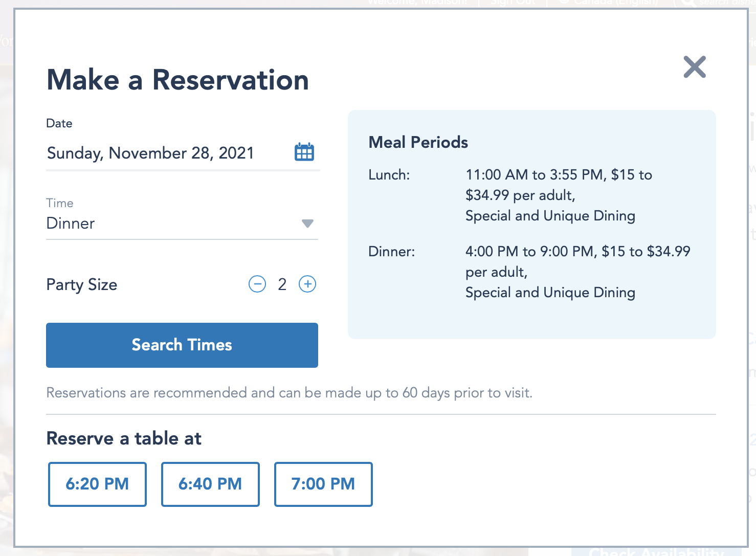Open the Canada (English) language selector
This screenshot has width=756, height=556.
(x=615, y=3)
